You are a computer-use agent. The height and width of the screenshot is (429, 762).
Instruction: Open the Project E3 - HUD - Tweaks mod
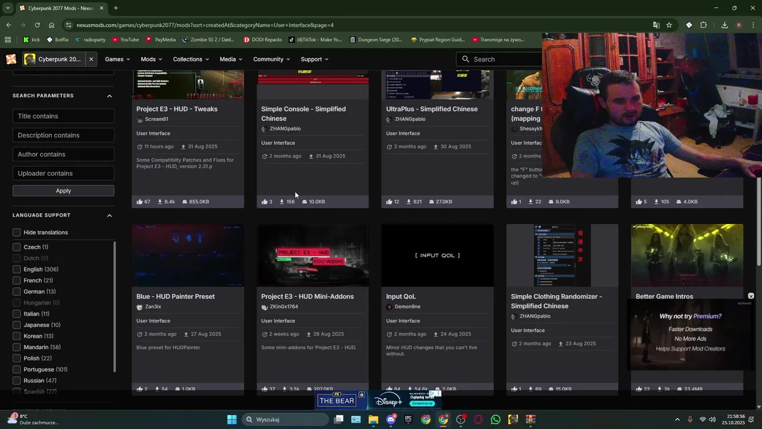tap(177, 109)
